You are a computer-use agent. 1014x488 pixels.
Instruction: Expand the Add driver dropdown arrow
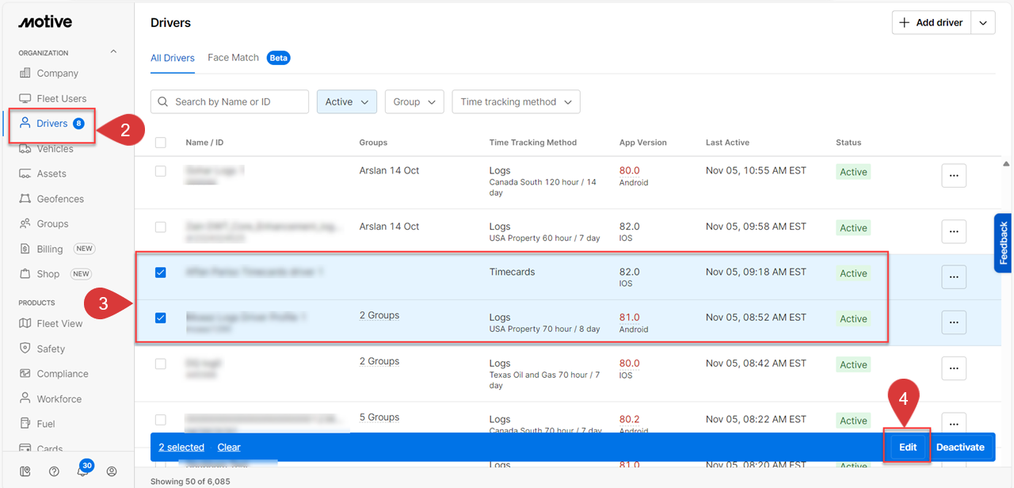[983, 23]
